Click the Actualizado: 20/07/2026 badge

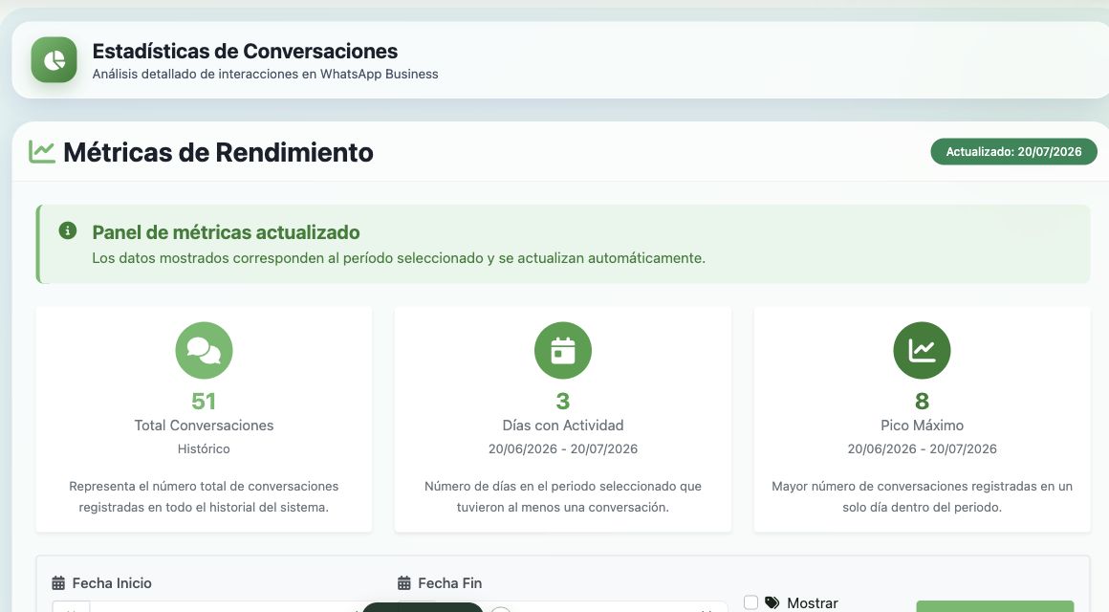coord(1013,151)
